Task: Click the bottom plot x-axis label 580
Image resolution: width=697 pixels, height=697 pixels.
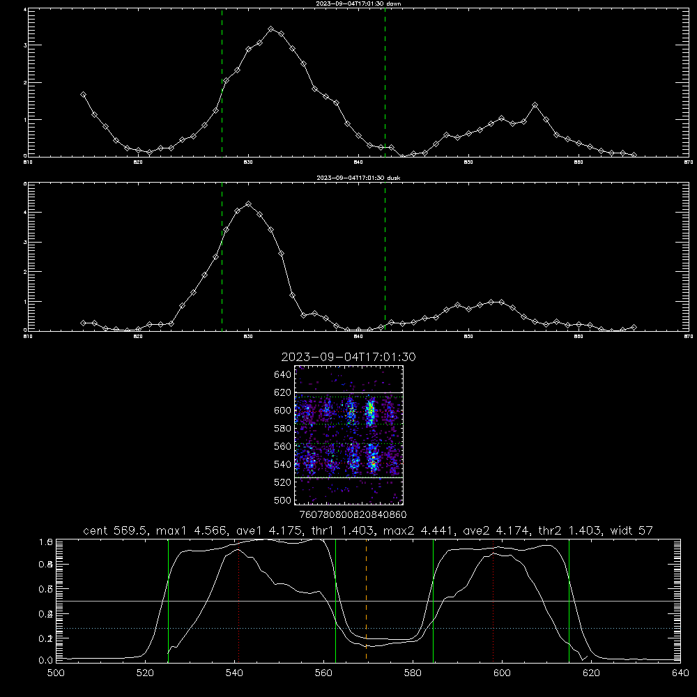Action: point(413,673)
